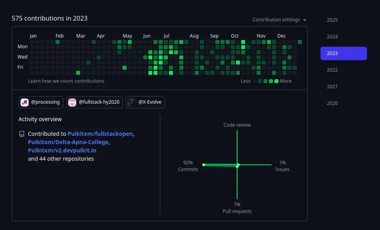
Task: Select the highlighted 2023 year filter
Action: coord(343,53)
